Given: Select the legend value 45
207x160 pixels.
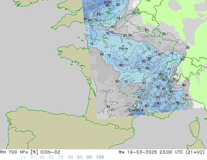Looking at the screenshot, I should pos(42,157).
